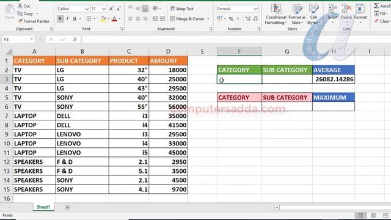Center text horizontally

point(137,19)
